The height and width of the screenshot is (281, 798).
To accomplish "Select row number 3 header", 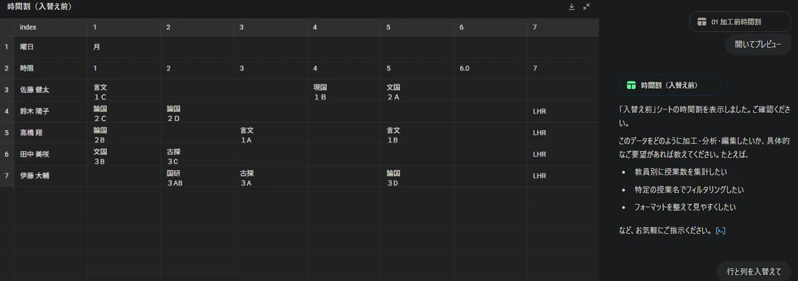I will pyautogui.click(x=7, y=90).
